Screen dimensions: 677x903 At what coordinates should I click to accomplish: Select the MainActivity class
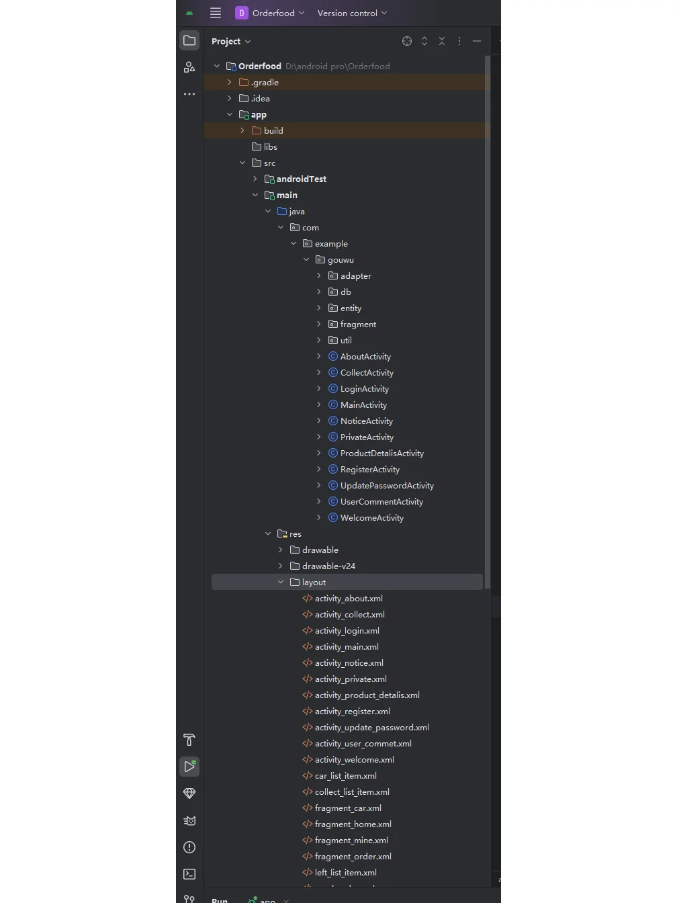(x=363, y=404)
